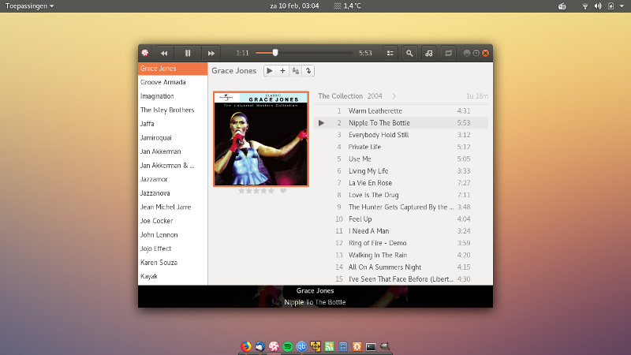Click the volume icon in the top panel
The width and height of the screenshot is (631, 355).
[x=598, y=6]
